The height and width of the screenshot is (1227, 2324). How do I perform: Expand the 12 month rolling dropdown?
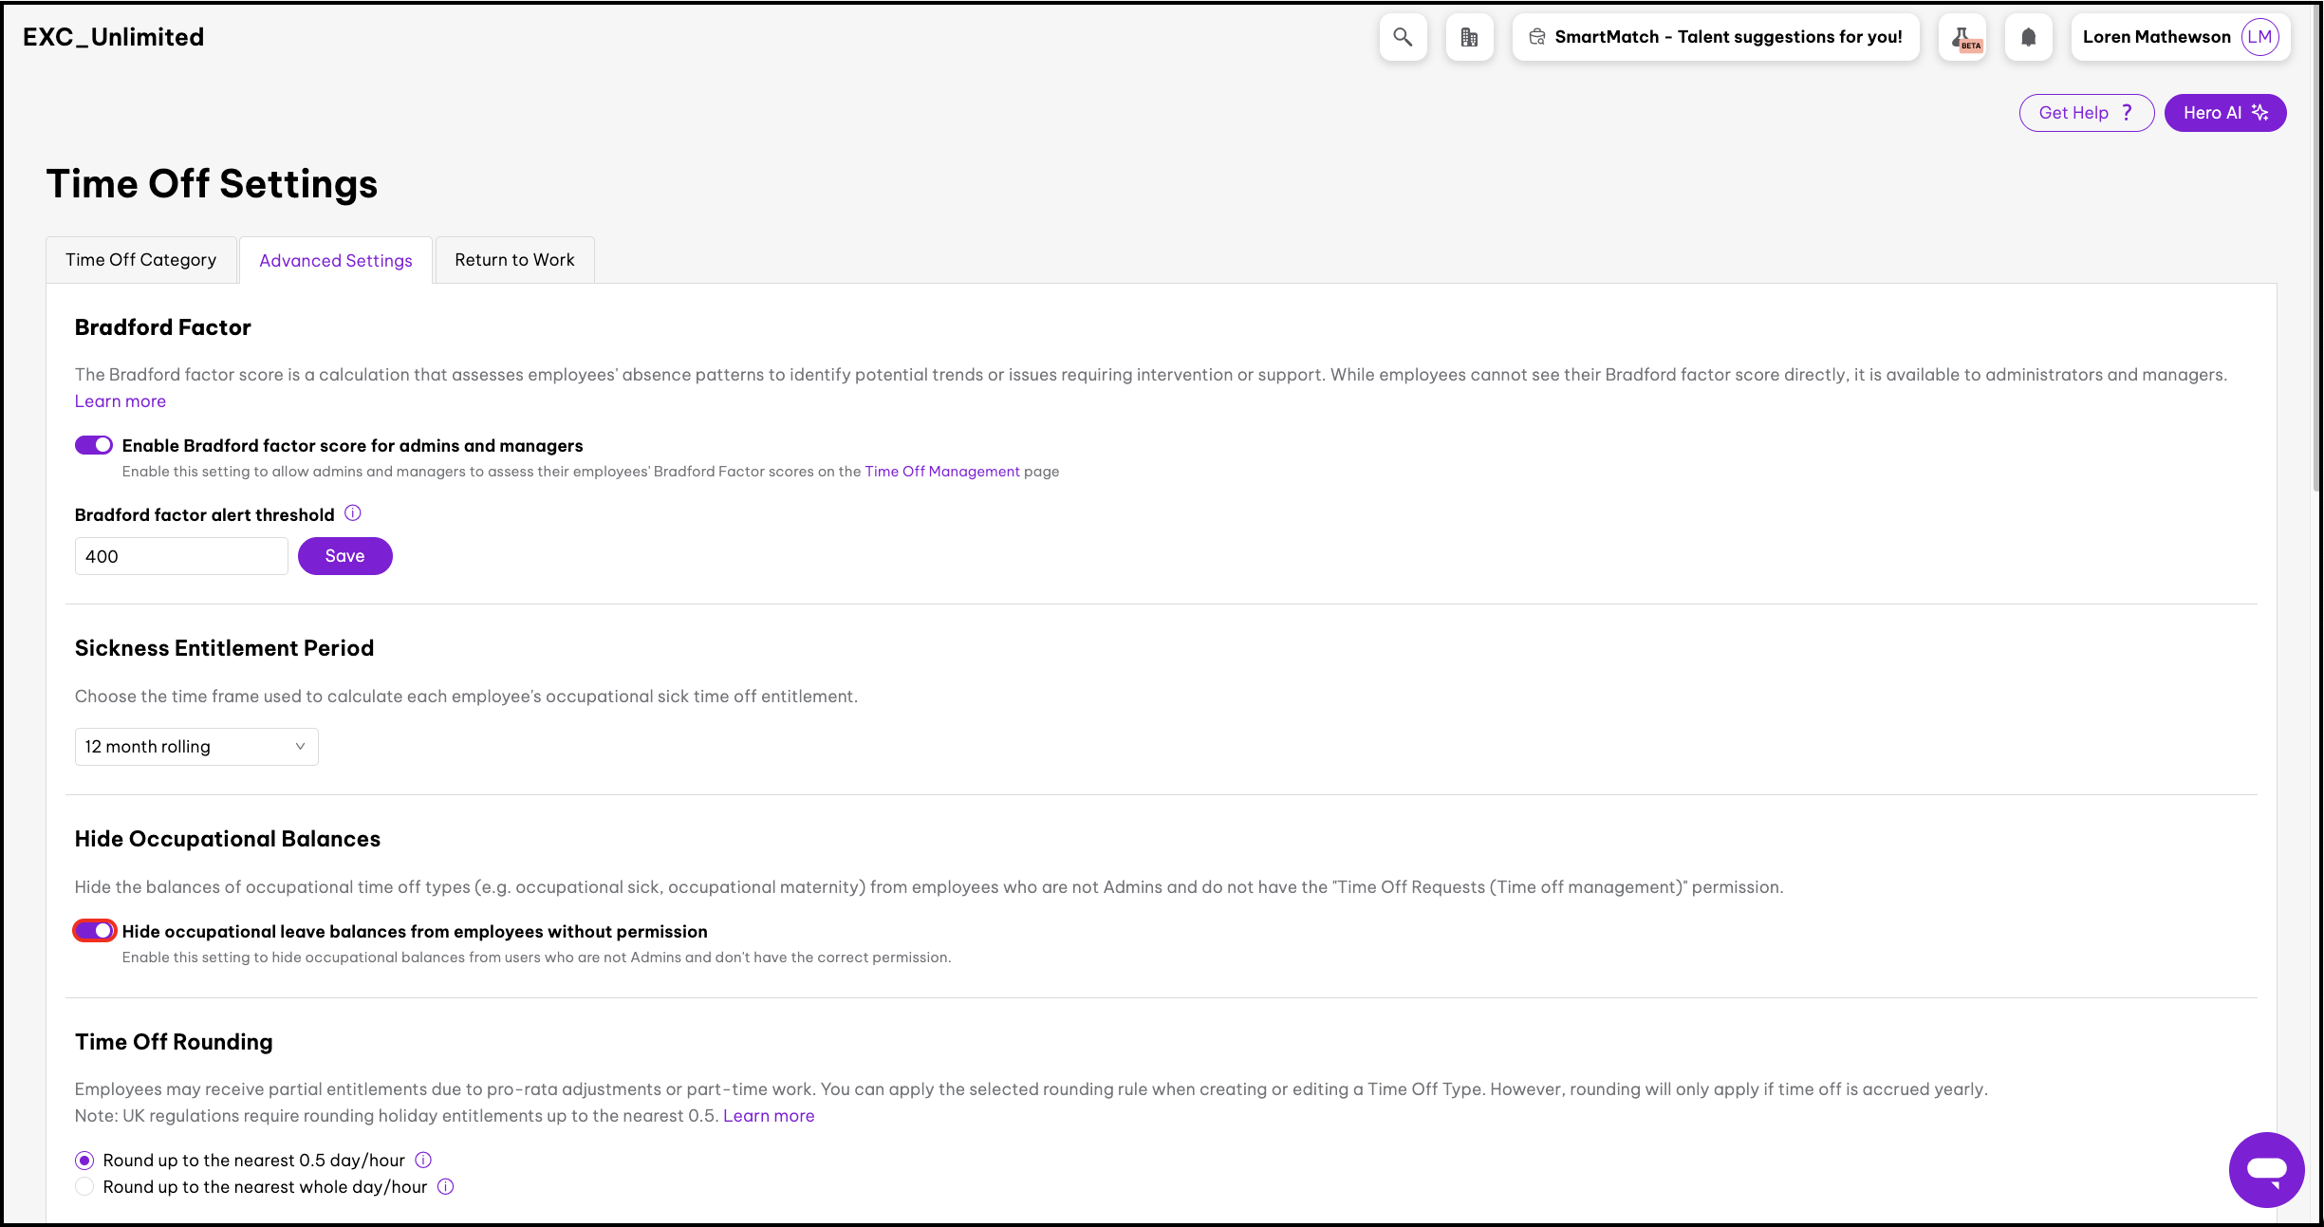tap(196, 747)
